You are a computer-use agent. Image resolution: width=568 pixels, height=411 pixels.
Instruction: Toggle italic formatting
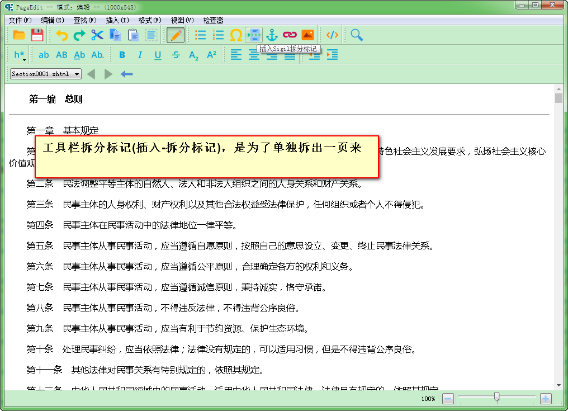click(140, 55)
